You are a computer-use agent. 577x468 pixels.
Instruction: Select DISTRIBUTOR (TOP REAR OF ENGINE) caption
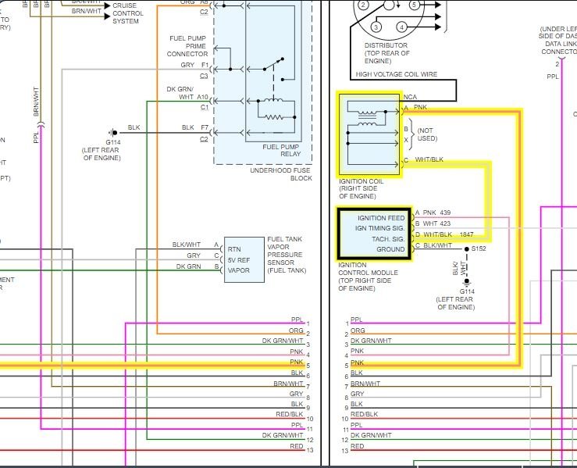coord(386,53)
